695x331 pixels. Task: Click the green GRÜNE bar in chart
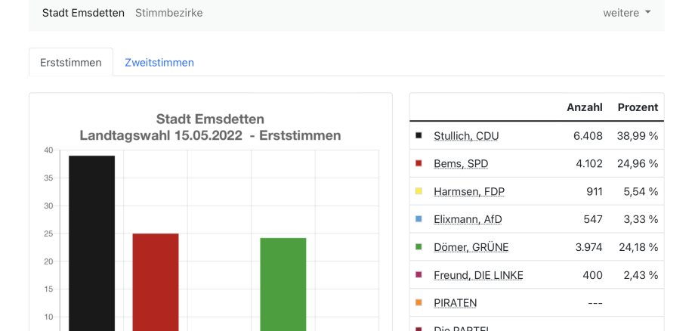pos(283,283)
